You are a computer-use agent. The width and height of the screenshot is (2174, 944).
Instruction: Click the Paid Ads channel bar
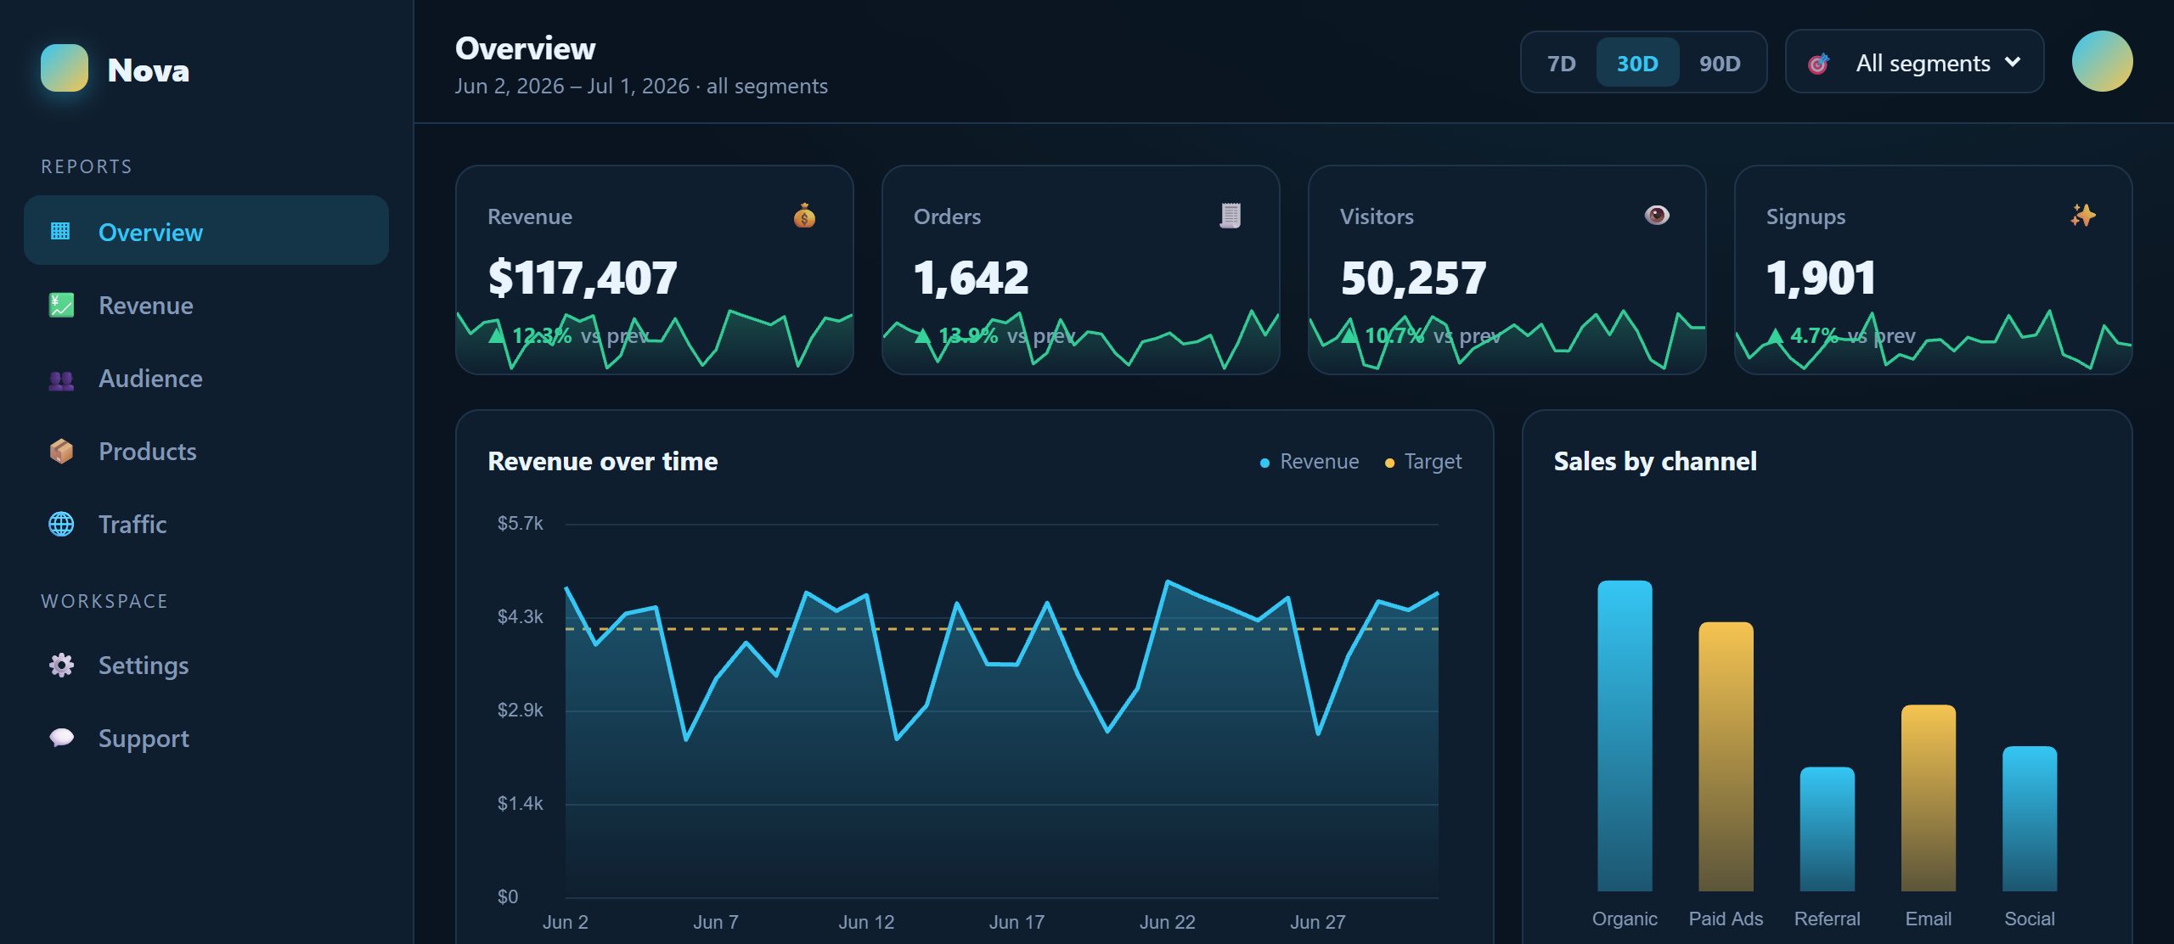pos(1726,756)
